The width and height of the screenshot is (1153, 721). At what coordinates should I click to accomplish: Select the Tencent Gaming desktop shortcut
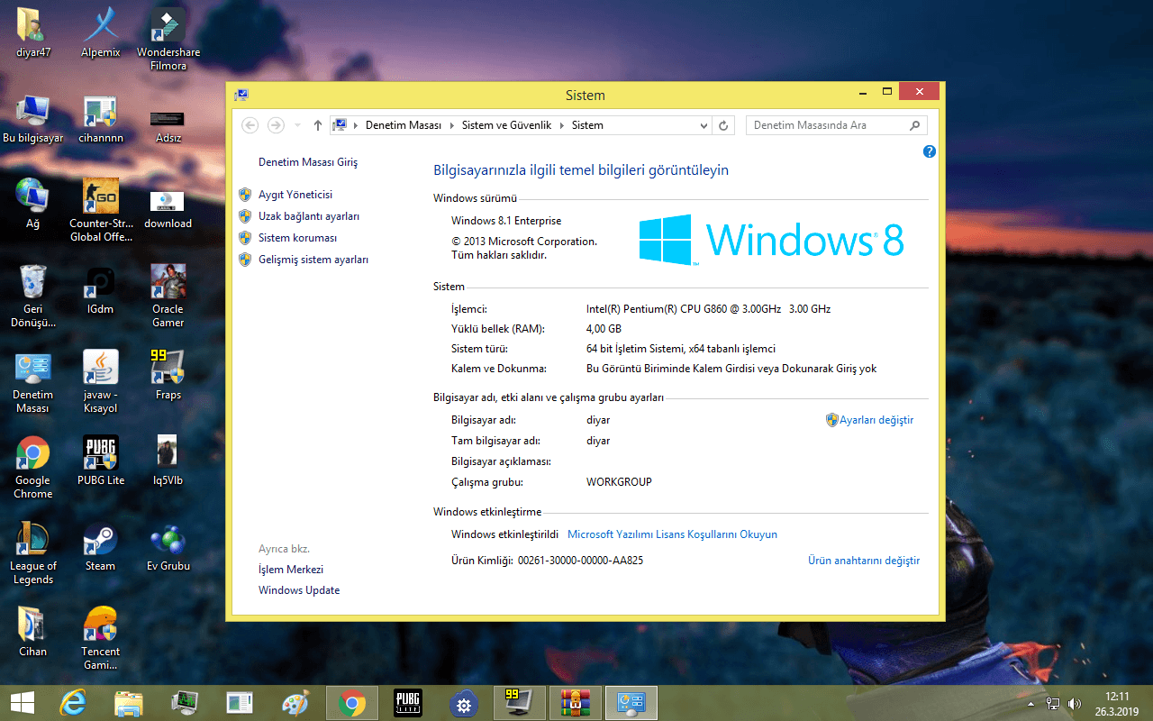tap(100, 638)
